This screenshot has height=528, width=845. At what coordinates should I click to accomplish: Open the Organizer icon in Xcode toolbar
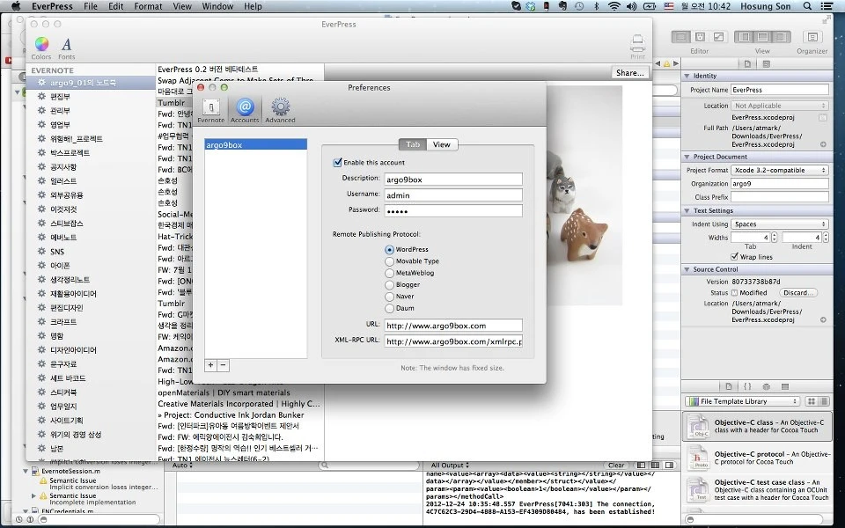[812, 37]
